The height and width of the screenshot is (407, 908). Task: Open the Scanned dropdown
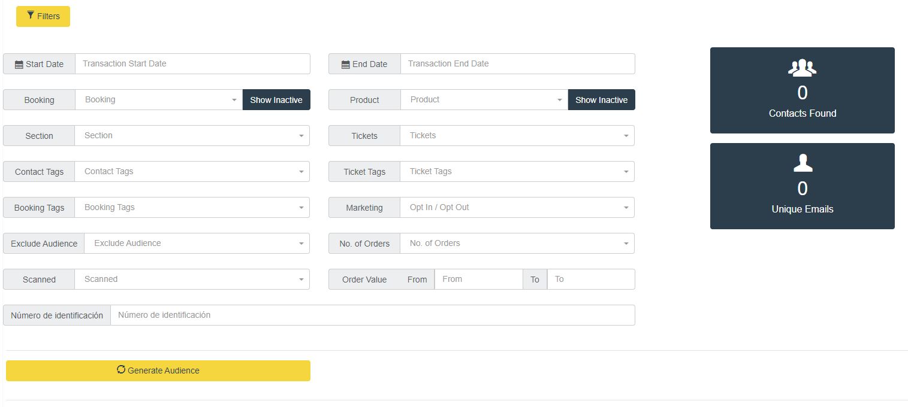[x=192, y=280]
